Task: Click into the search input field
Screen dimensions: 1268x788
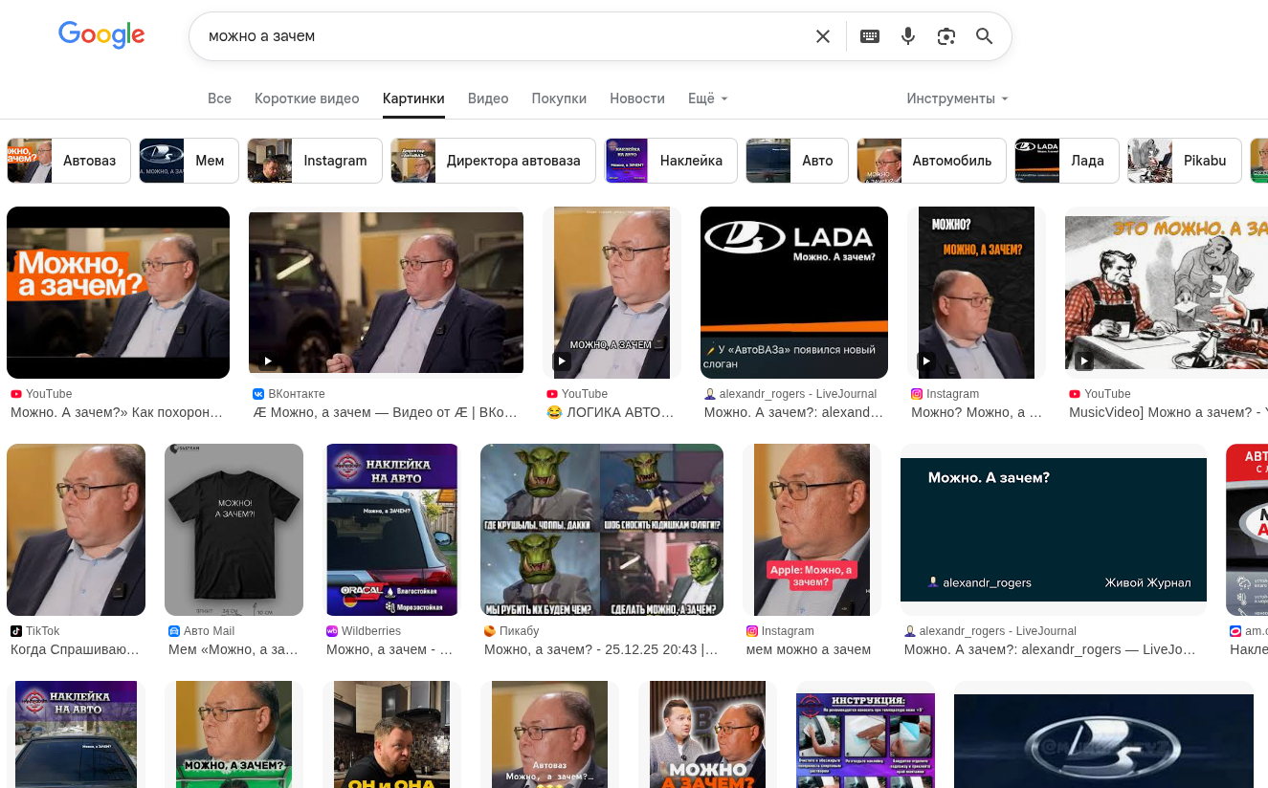Action: [x=498, y=36]
